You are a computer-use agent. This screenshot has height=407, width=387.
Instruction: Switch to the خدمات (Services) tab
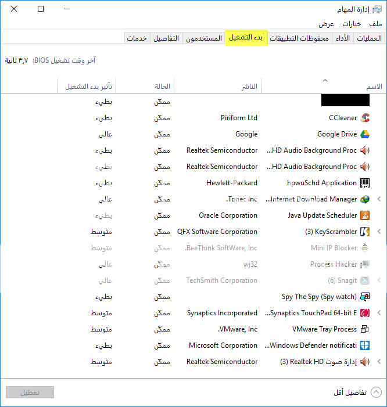click(137, 38)
